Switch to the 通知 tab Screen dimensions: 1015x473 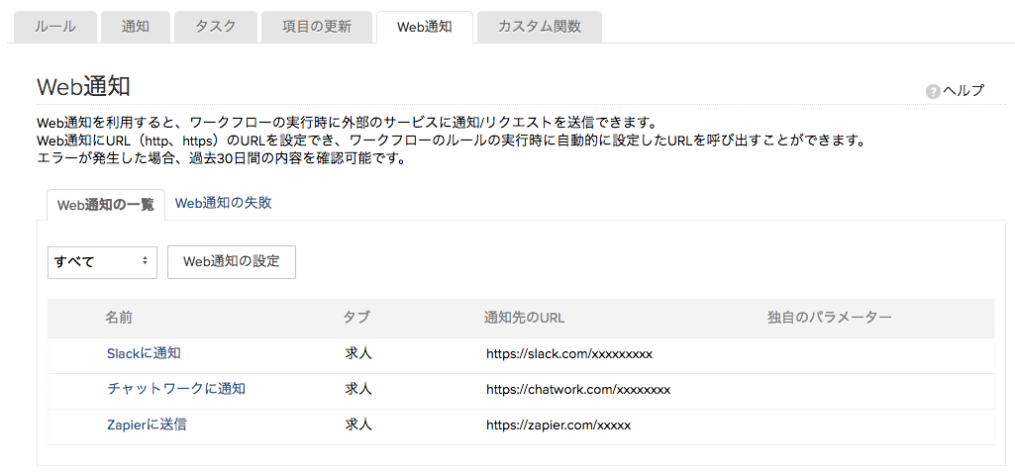(136, 27)
